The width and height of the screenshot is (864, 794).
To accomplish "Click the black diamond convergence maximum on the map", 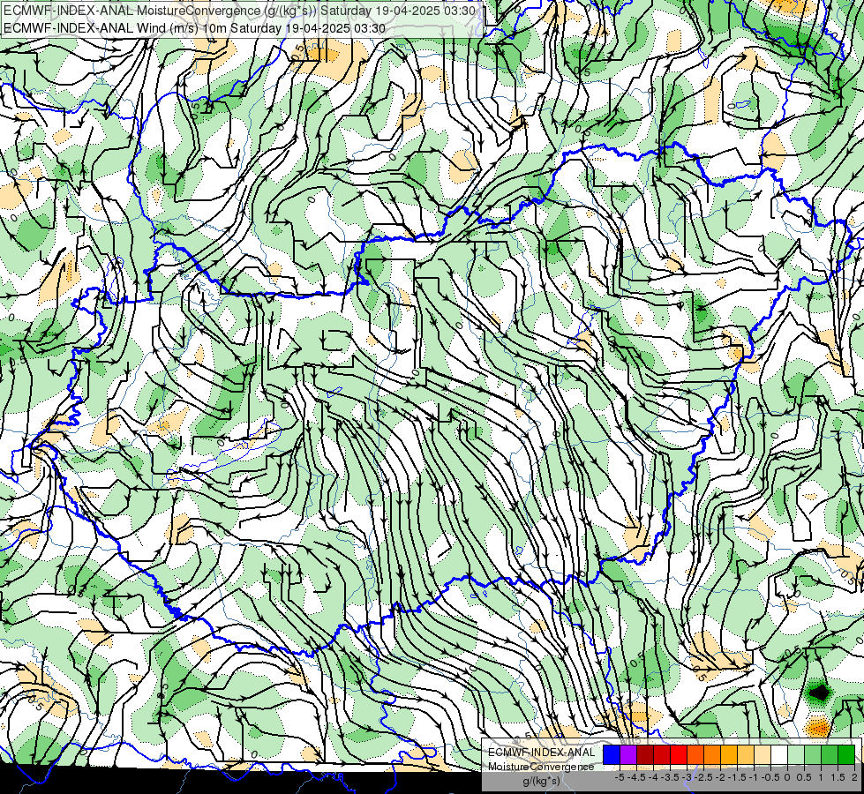I will [x=819, y=691].
